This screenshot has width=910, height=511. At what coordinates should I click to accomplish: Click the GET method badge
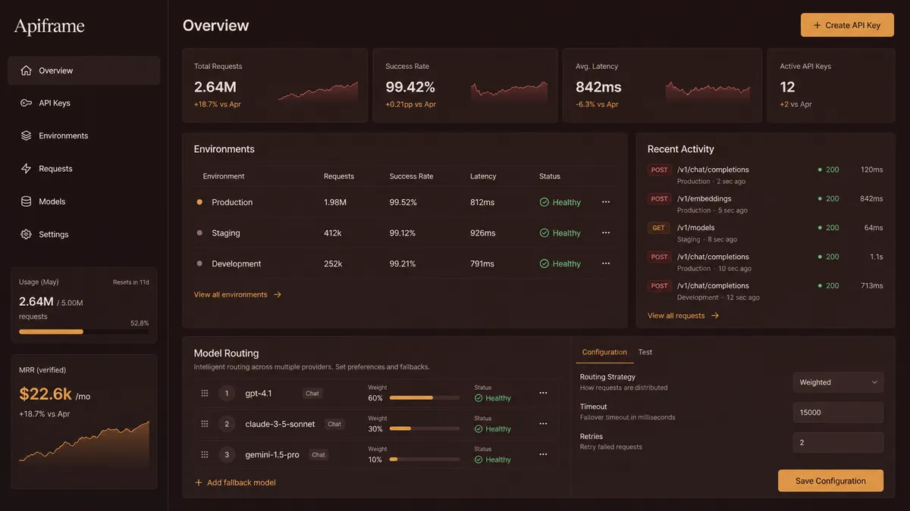658,228
